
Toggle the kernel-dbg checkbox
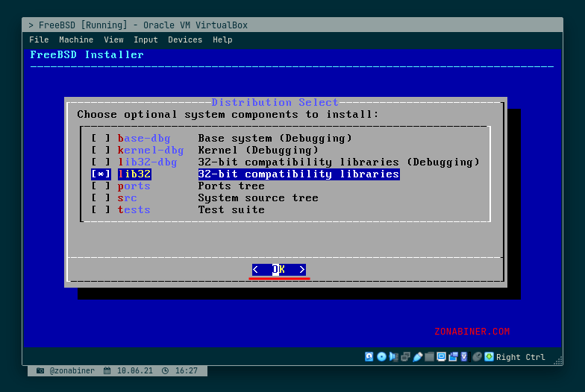101,151
